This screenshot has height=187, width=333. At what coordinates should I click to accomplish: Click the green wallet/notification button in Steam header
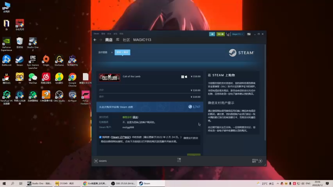click(x=221, y=34)
